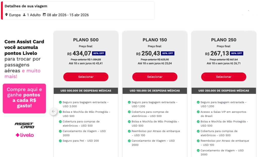Click the left carousel arrow

[x=53, y=111]
